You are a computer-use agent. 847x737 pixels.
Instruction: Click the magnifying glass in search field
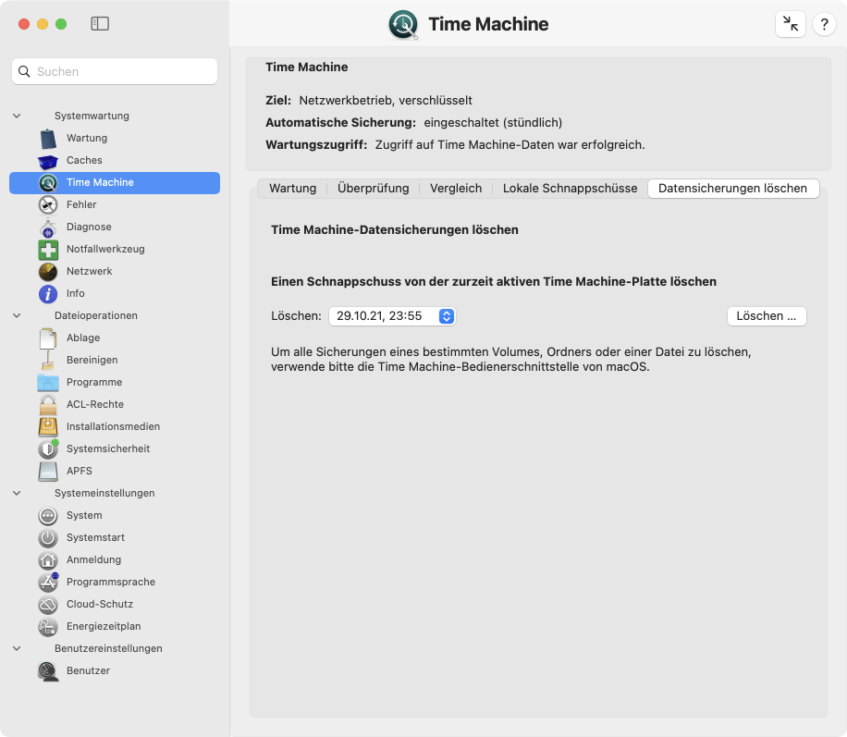(x=24, y=71)
